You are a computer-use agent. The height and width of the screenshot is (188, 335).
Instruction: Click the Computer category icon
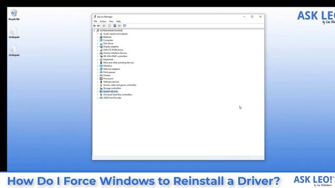(x=101, y=40)
